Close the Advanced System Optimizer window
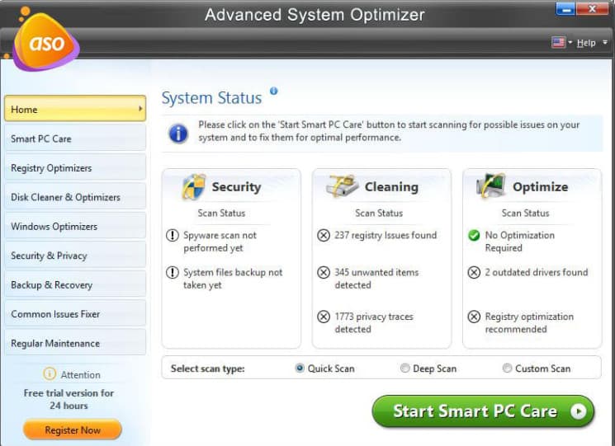The width and height of the screenshot is (615, 446). [592, 8]
